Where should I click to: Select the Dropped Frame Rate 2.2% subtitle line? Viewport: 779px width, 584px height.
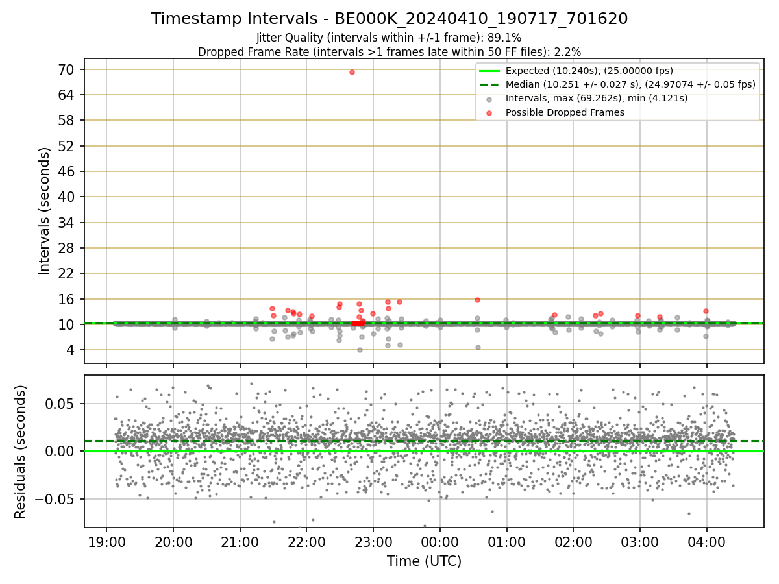pyautogui.click(x=389, y=52)
